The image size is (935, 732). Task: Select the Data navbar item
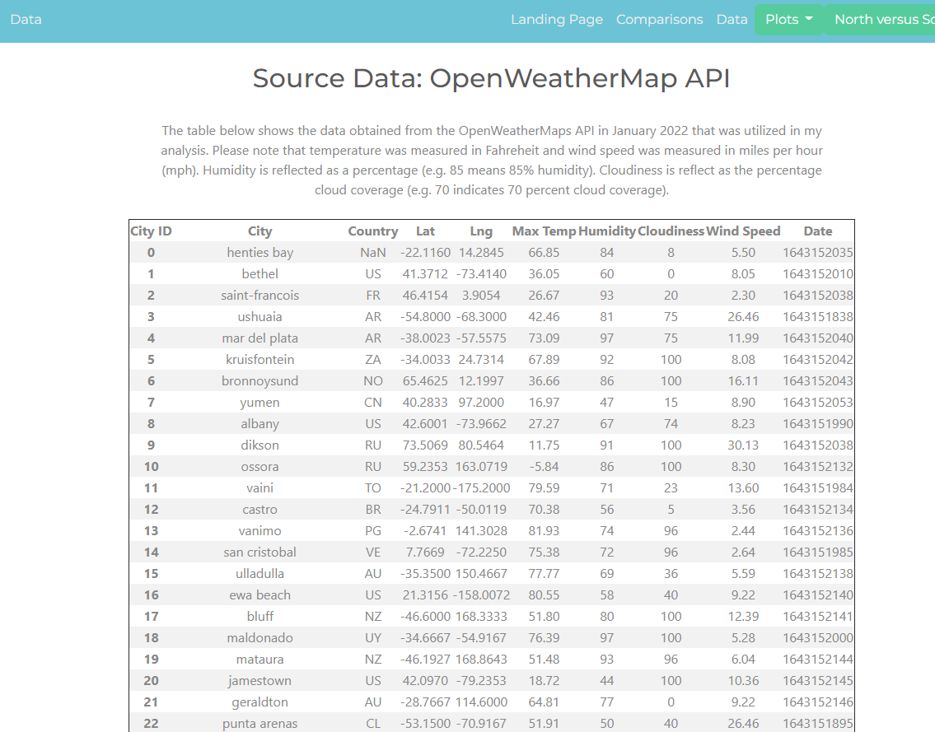coord(732,19)
